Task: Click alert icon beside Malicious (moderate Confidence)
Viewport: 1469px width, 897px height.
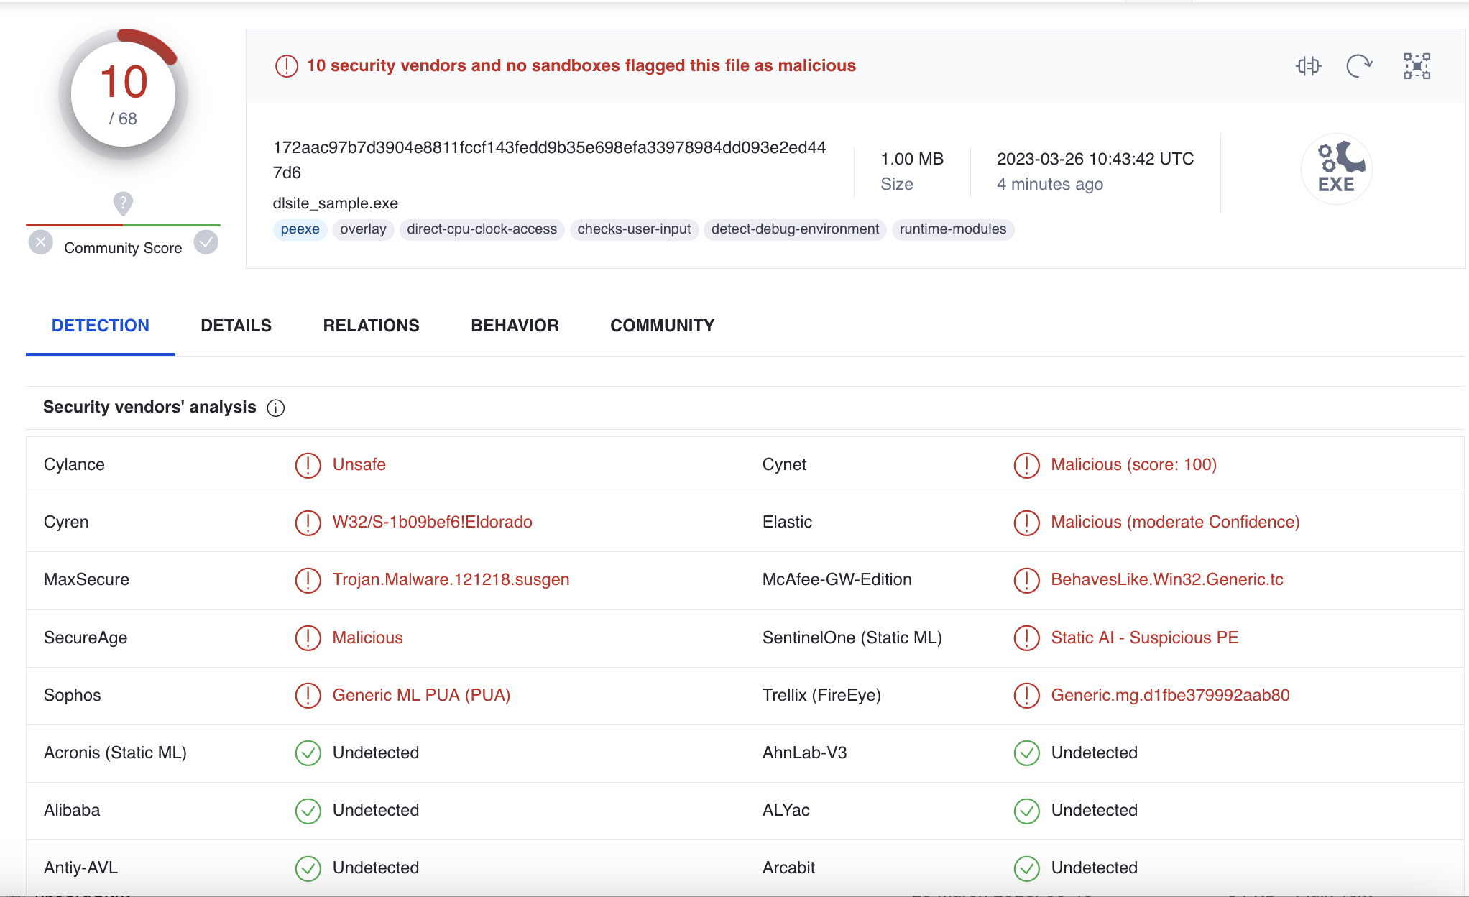Action: pos(1026,523)
